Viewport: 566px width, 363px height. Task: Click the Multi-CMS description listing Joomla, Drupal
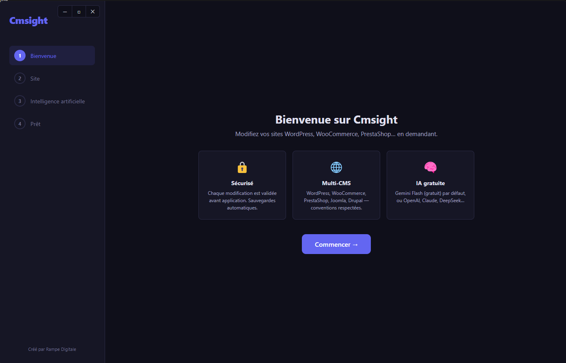[336, 201]
